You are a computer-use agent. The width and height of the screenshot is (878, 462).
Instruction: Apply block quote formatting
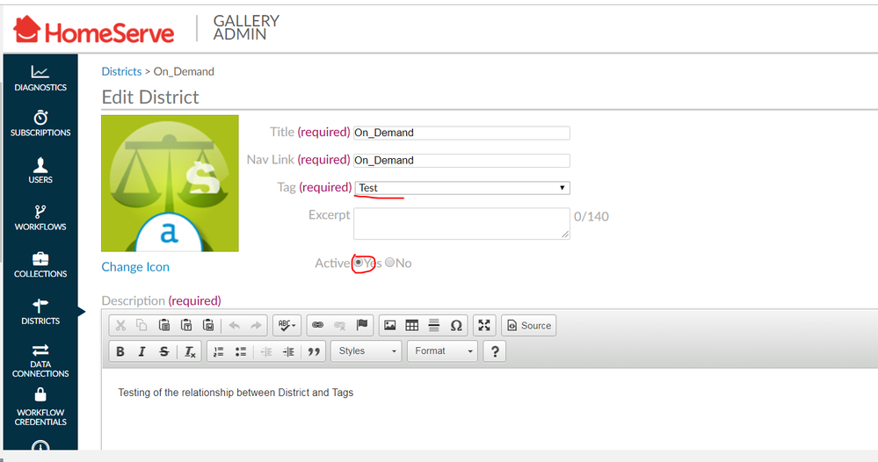pyautogui.click(x=314, y=351)
